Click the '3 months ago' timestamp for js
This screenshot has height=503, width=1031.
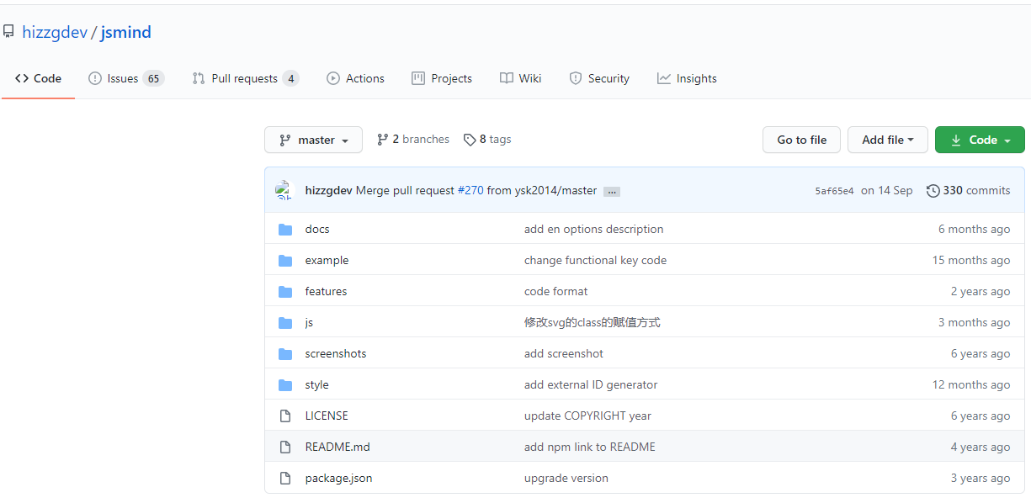tap(974, 322)
